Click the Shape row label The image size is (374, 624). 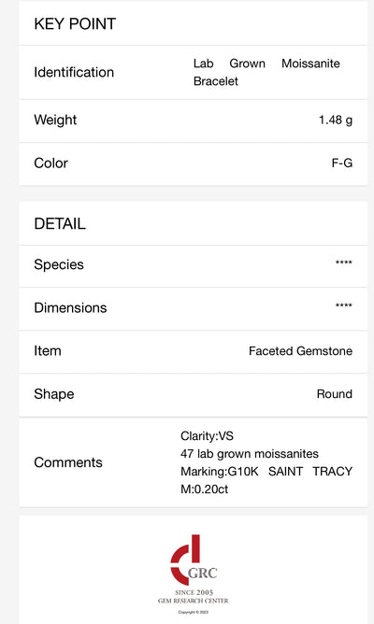[x=54, y=394]
